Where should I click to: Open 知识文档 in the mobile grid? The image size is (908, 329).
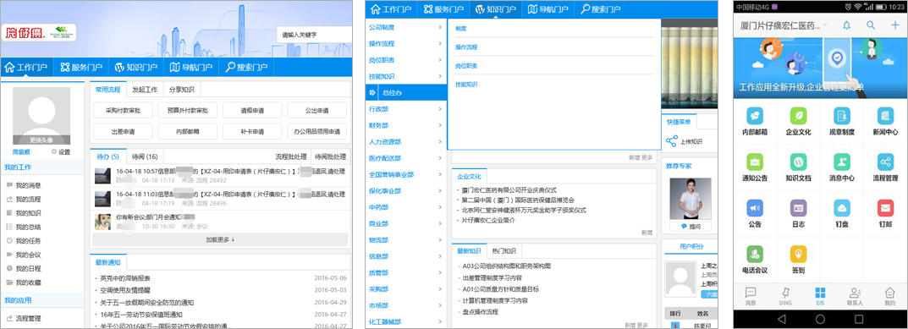click(x=798, y=162)
